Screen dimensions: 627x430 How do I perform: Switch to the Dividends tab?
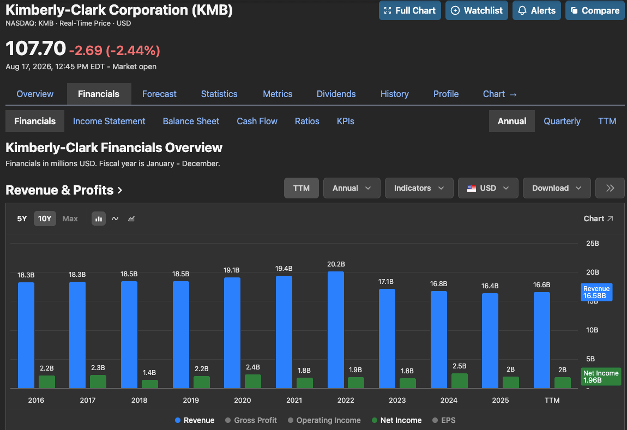[336, 94]
